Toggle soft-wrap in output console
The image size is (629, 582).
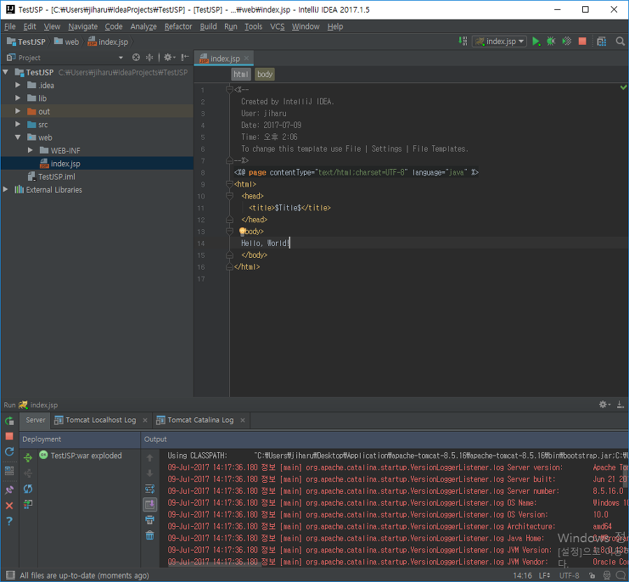coord(150,489)
